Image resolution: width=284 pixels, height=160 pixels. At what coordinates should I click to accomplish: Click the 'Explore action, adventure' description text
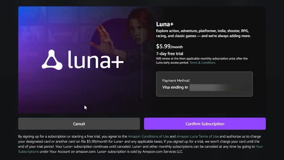[203, 33]
